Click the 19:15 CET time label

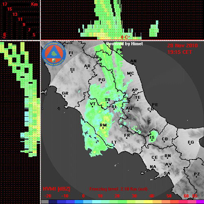pos(180,52)
